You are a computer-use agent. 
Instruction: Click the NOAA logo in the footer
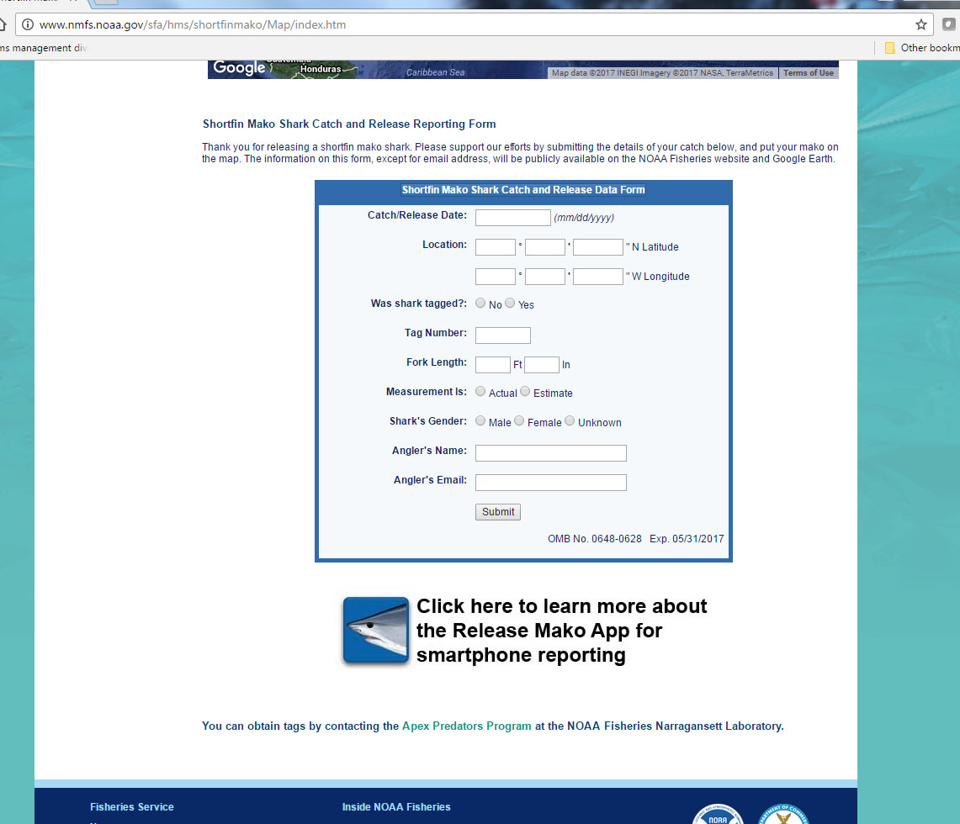tap(718, 815)
